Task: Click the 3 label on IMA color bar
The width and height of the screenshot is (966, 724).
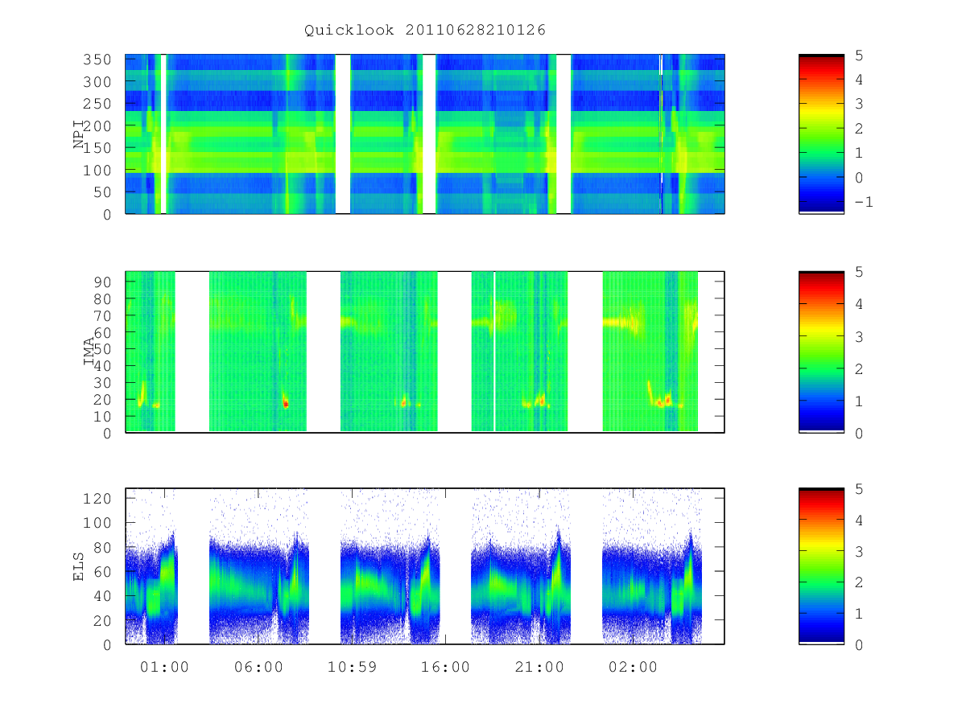Action: (860, 336)
